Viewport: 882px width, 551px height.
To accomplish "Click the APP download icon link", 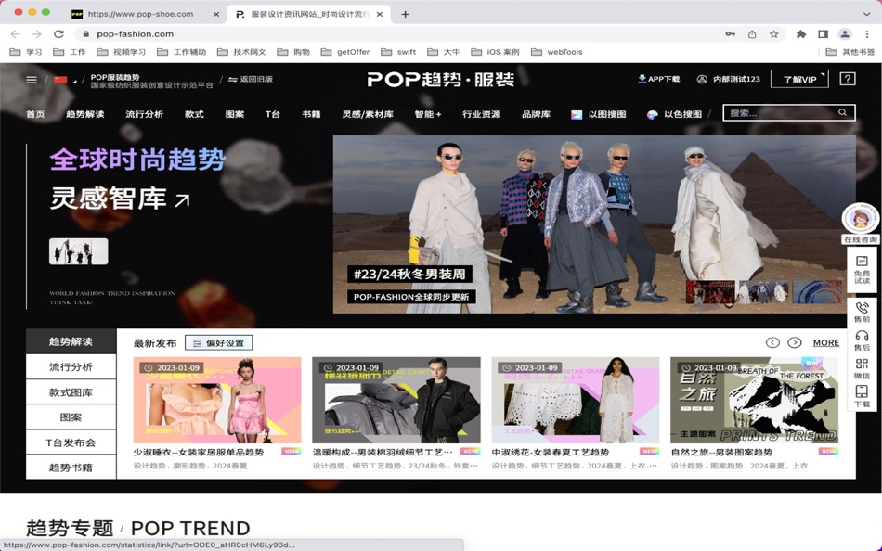I will (658, 79).
